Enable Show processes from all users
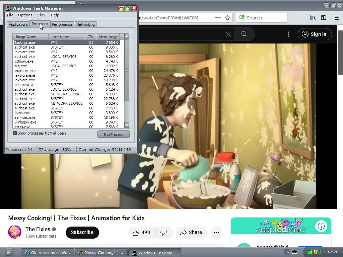The image size is (343, 257). 15,133
